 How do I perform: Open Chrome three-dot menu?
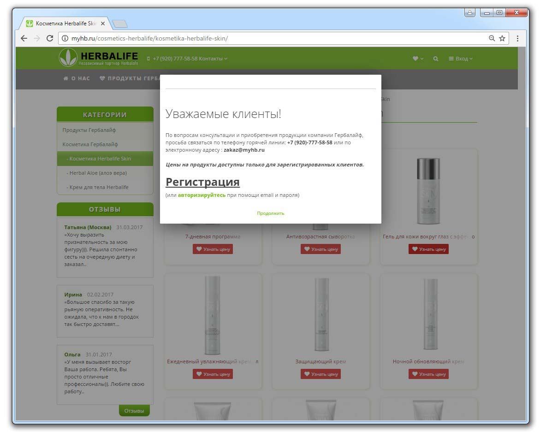(x=517, y=38)
